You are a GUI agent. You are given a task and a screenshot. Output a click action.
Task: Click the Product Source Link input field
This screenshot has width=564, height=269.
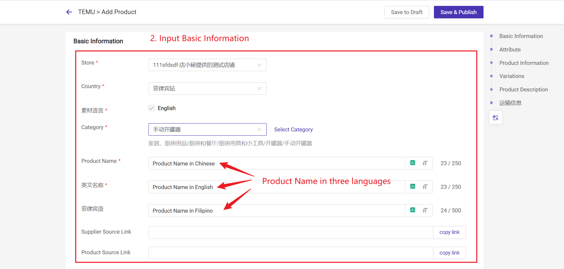291,253
